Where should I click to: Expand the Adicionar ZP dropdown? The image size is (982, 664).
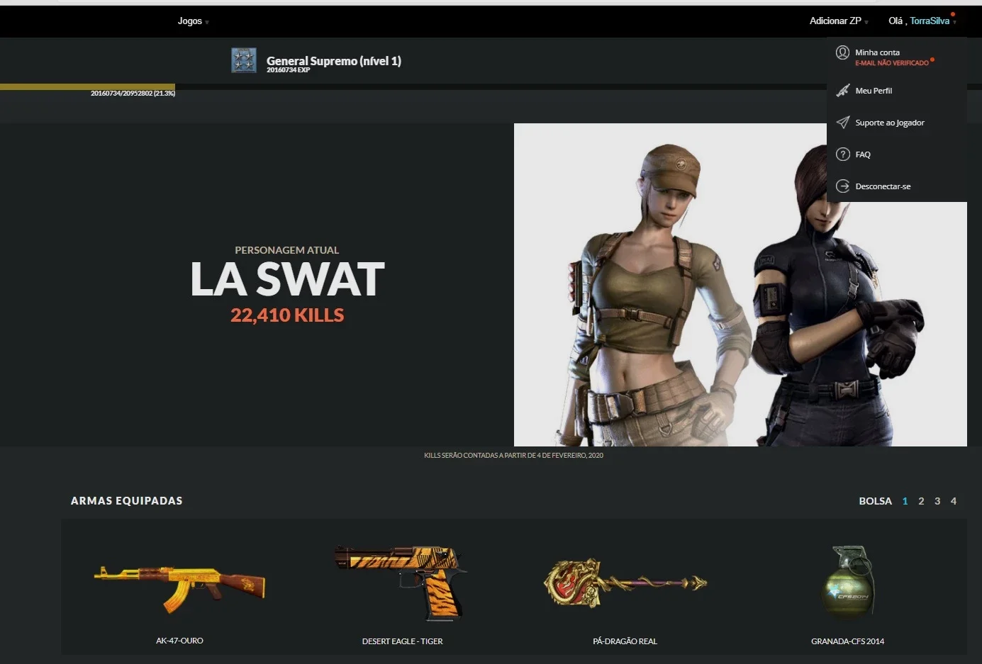tap(839, 21)
